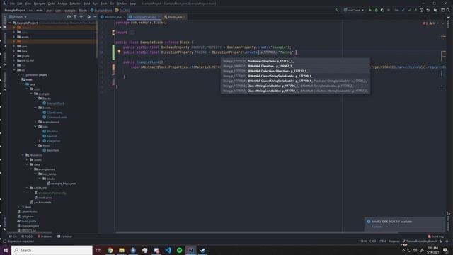Click the yellow intention lightbulb in editor

[119, 52]
